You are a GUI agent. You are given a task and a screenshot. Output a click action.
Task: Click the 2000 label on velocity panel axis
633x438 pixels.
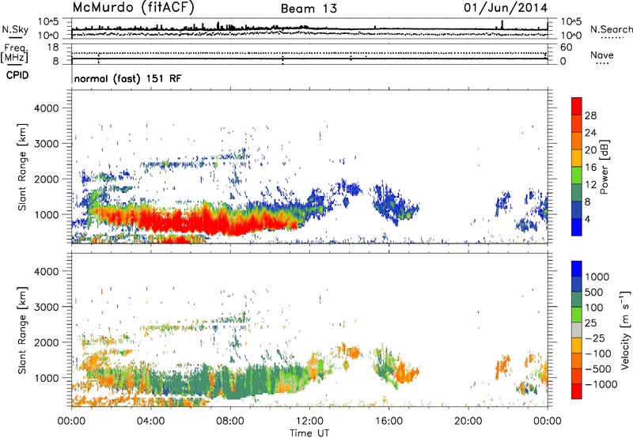point(46,342)
